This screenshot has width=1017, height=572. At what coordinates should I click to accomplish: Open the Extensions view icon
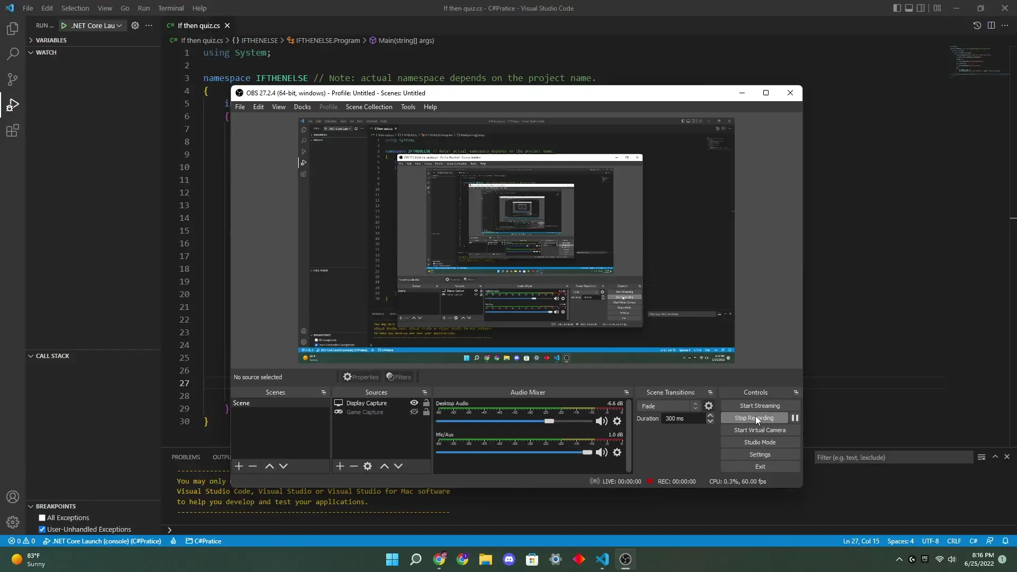pyautogui.click(x=13, y=131)
